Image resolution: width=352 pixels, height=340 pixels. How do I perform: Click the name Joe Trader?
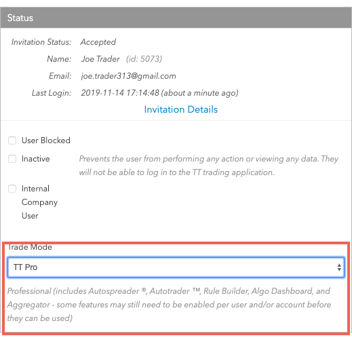tap(100, 59)
